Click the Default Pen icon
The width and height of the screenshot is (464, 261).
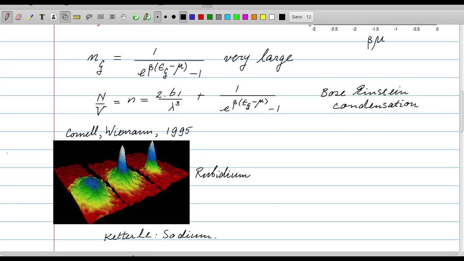tap(147, 17)
